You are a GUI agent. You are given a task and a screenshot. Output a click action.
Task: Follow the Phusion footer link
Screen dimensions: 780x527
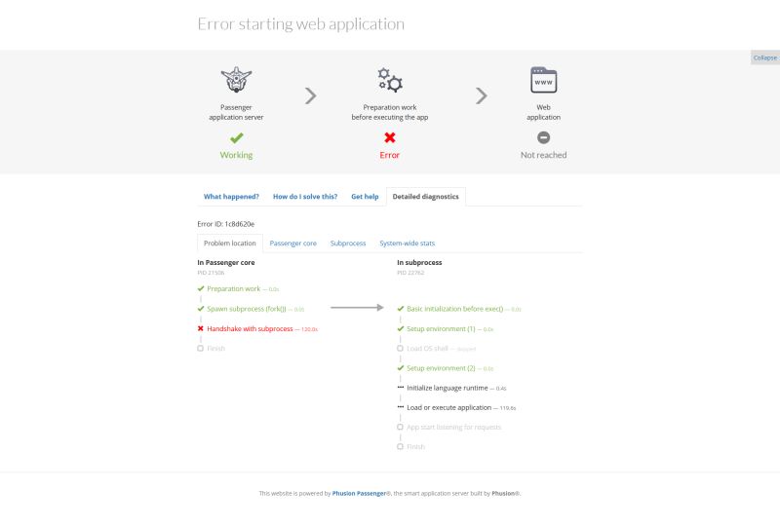503,493
